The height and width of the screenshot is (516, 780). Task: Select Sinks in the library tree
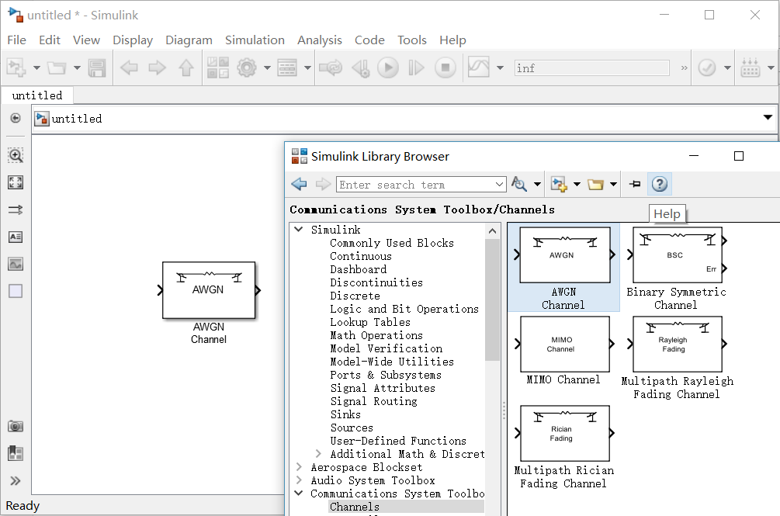coord(345,414)
